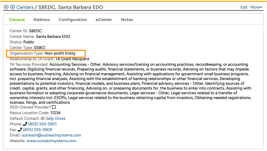Email outreach@outreachsystems.com

(51, 135)
